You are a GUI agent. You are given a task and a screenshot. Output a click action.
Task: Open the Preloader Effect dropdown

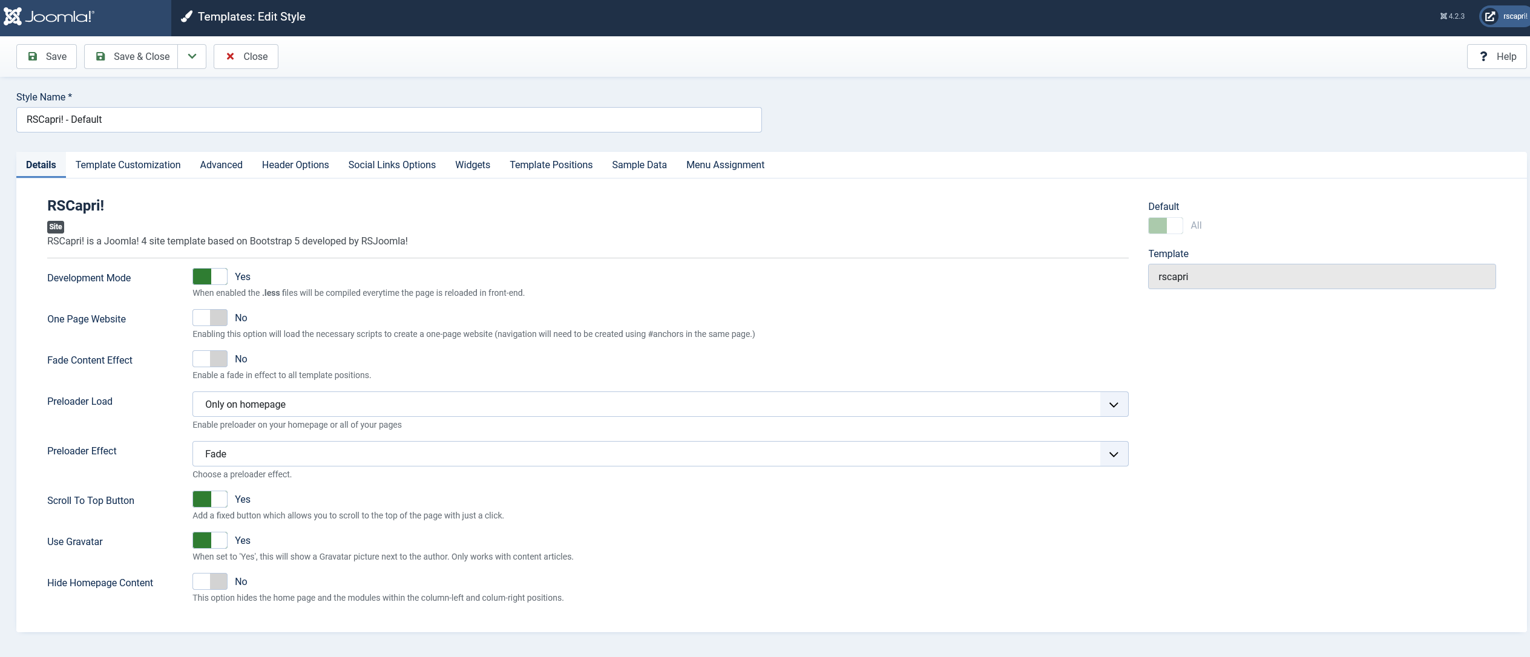point(660,454)
